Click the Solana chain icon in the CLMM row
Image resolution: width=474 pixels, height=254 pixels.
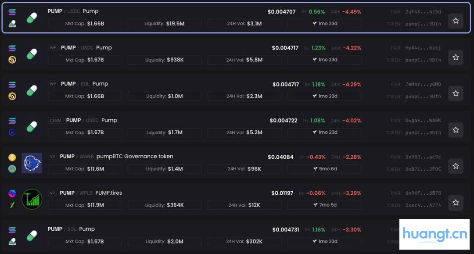click(x=12, y=121)
